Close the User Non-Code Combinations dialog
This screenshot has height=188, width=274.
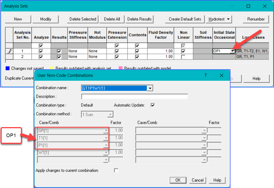click(222, 75)
